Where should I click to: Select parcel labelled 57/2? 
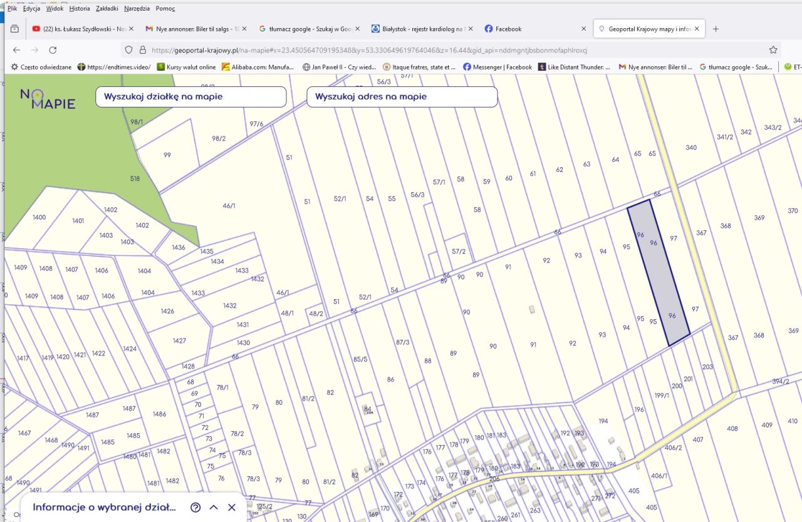click(459, 251)
